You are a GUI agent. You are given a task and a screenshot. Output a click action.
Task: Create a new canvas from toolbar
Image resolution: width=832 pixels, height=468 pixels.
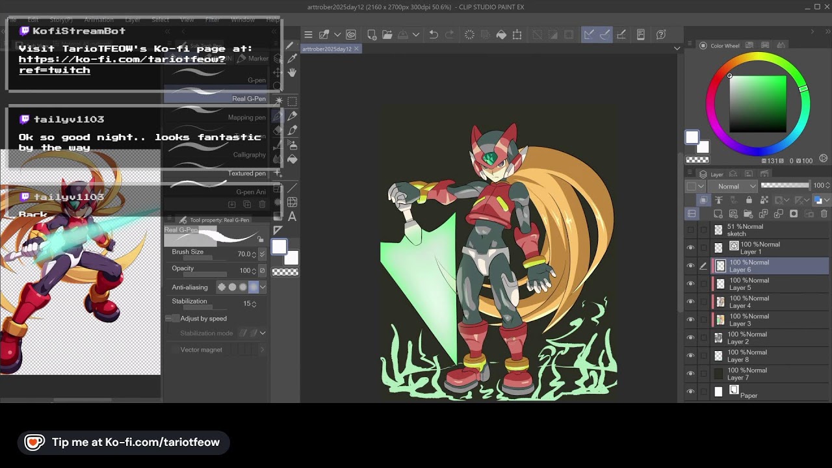pos(372,34)
